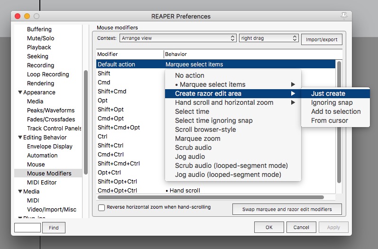Click Swap marquee and razor edit modifiers
This screenshot has width=378, height=249.
(x=287, y=209)
